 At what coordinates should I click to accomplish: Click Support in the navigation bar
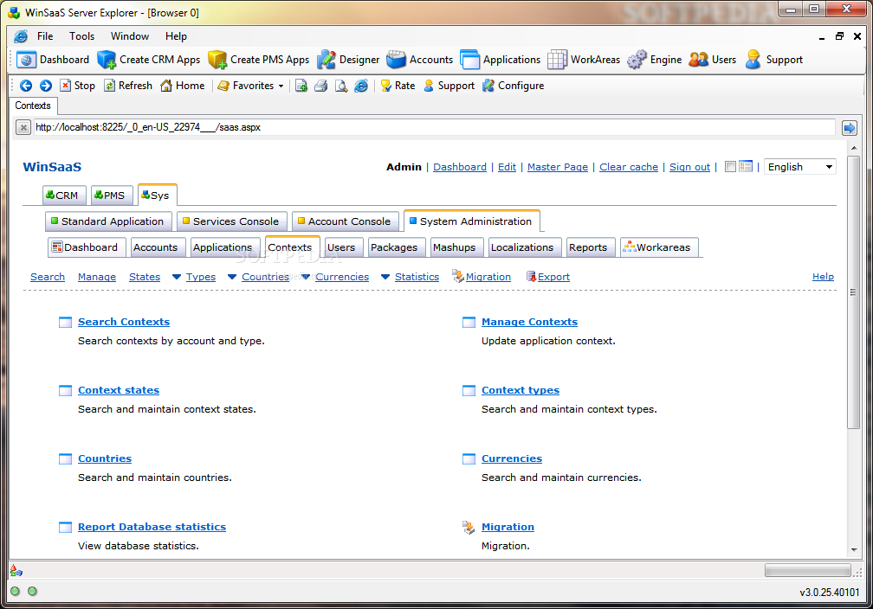(x=449, y=86)
